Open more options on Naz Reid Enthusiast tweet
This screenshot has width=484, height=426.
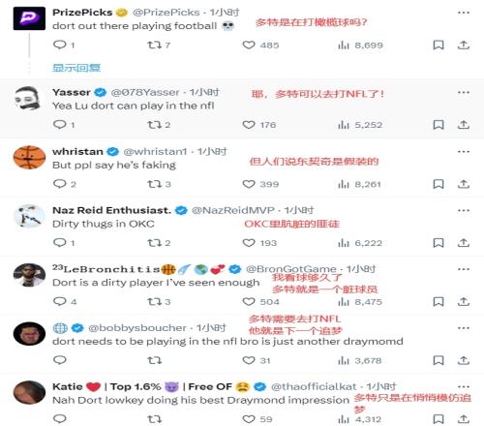pos(464,210)
